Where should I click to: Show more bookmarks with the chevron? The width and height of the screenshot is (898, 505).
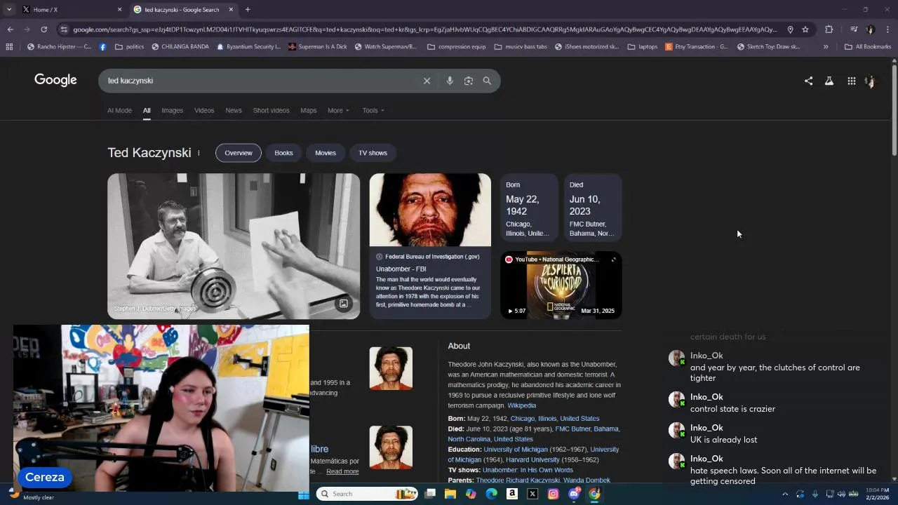click(x=826, y=47)
